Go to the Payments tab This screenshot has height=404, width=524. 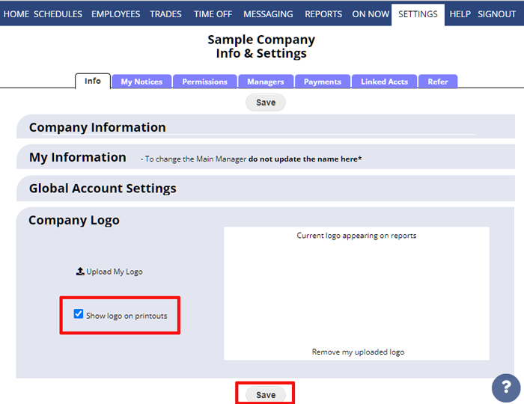(323, 82)
